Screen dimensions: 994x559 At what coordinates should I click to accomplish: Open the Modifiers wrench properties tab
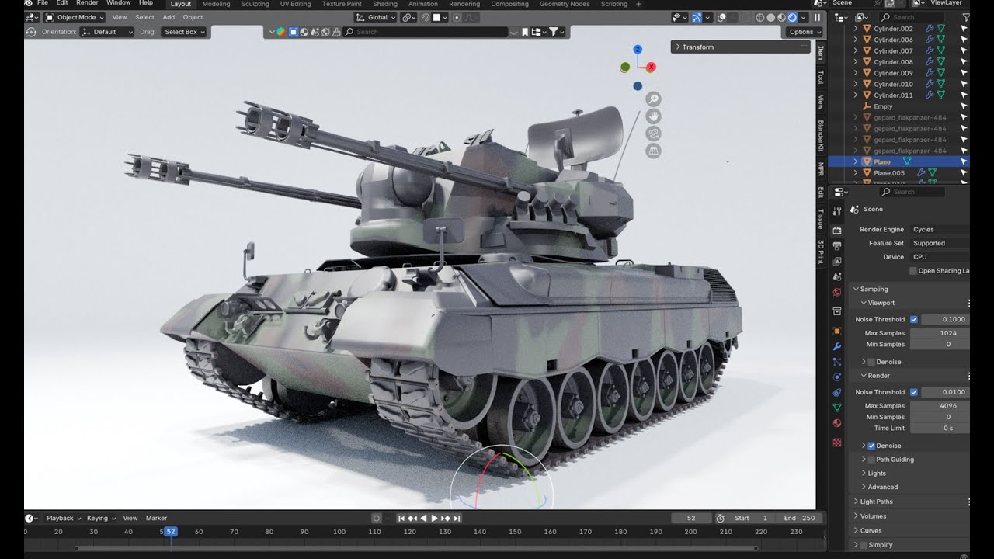[837, 346]
